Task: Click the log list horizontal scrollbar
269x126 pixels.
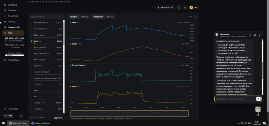Action: (x=15, y=55)
